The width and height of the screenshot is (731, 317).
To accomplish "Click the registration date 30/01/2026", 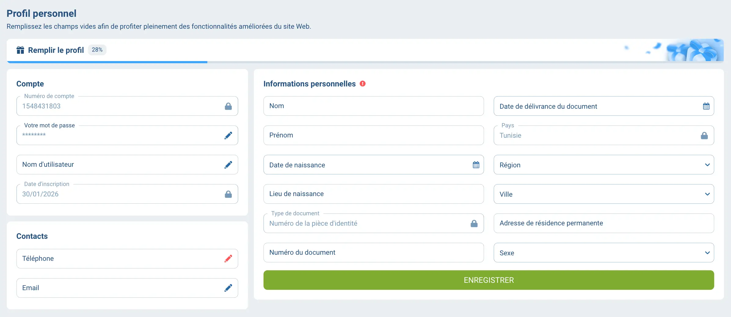I will [40, 194].
